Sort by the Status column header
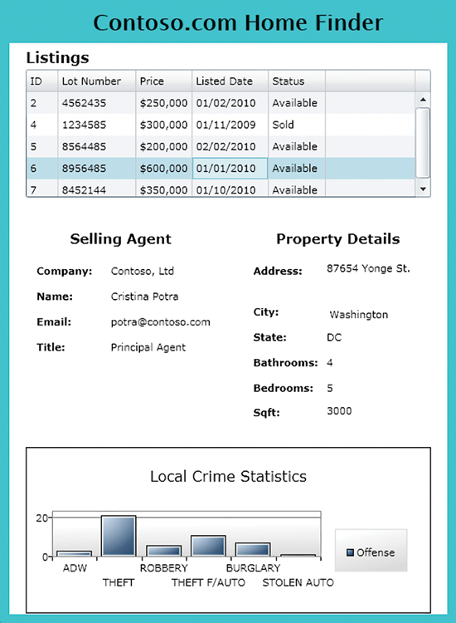 point(297,81)
